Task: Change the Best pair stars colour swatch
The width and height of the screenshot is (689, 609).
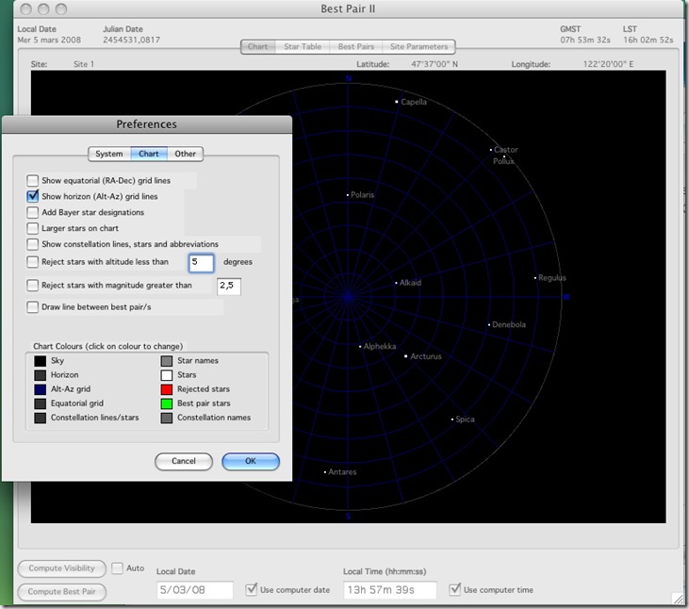Action: coord(167,403)
